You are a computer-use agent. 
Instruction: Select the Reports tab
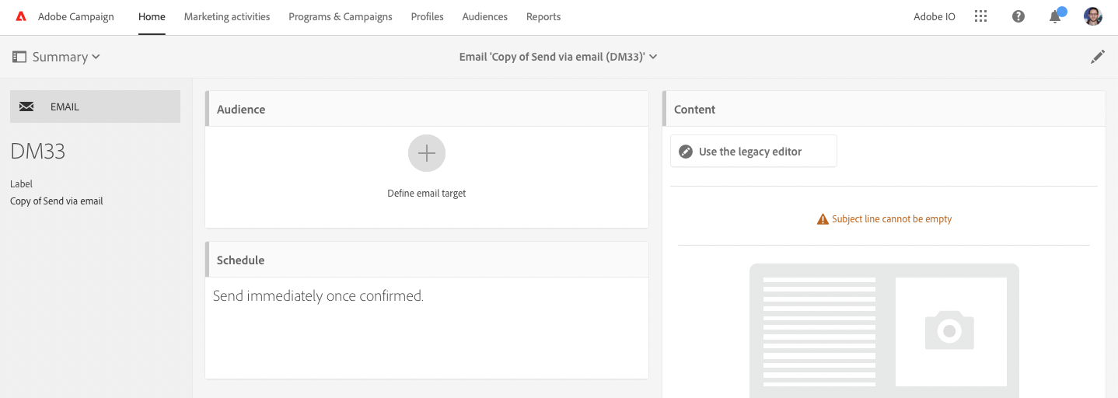click(543, 16)
